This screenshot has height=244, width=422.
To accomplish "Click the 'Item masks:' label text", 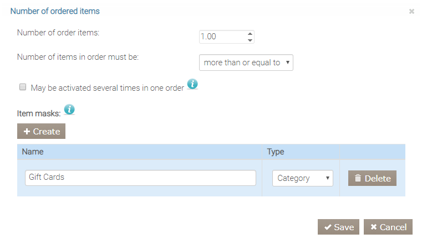I will click(x=39, y=114).
